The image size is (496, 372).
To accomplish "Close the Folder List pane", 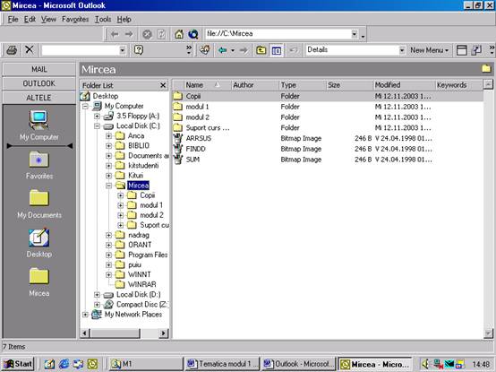I will click(x=163, y=85).
